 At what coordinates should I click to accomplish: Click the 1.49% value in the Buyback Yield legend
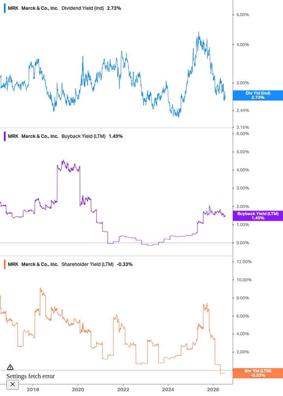coord(116,136)
